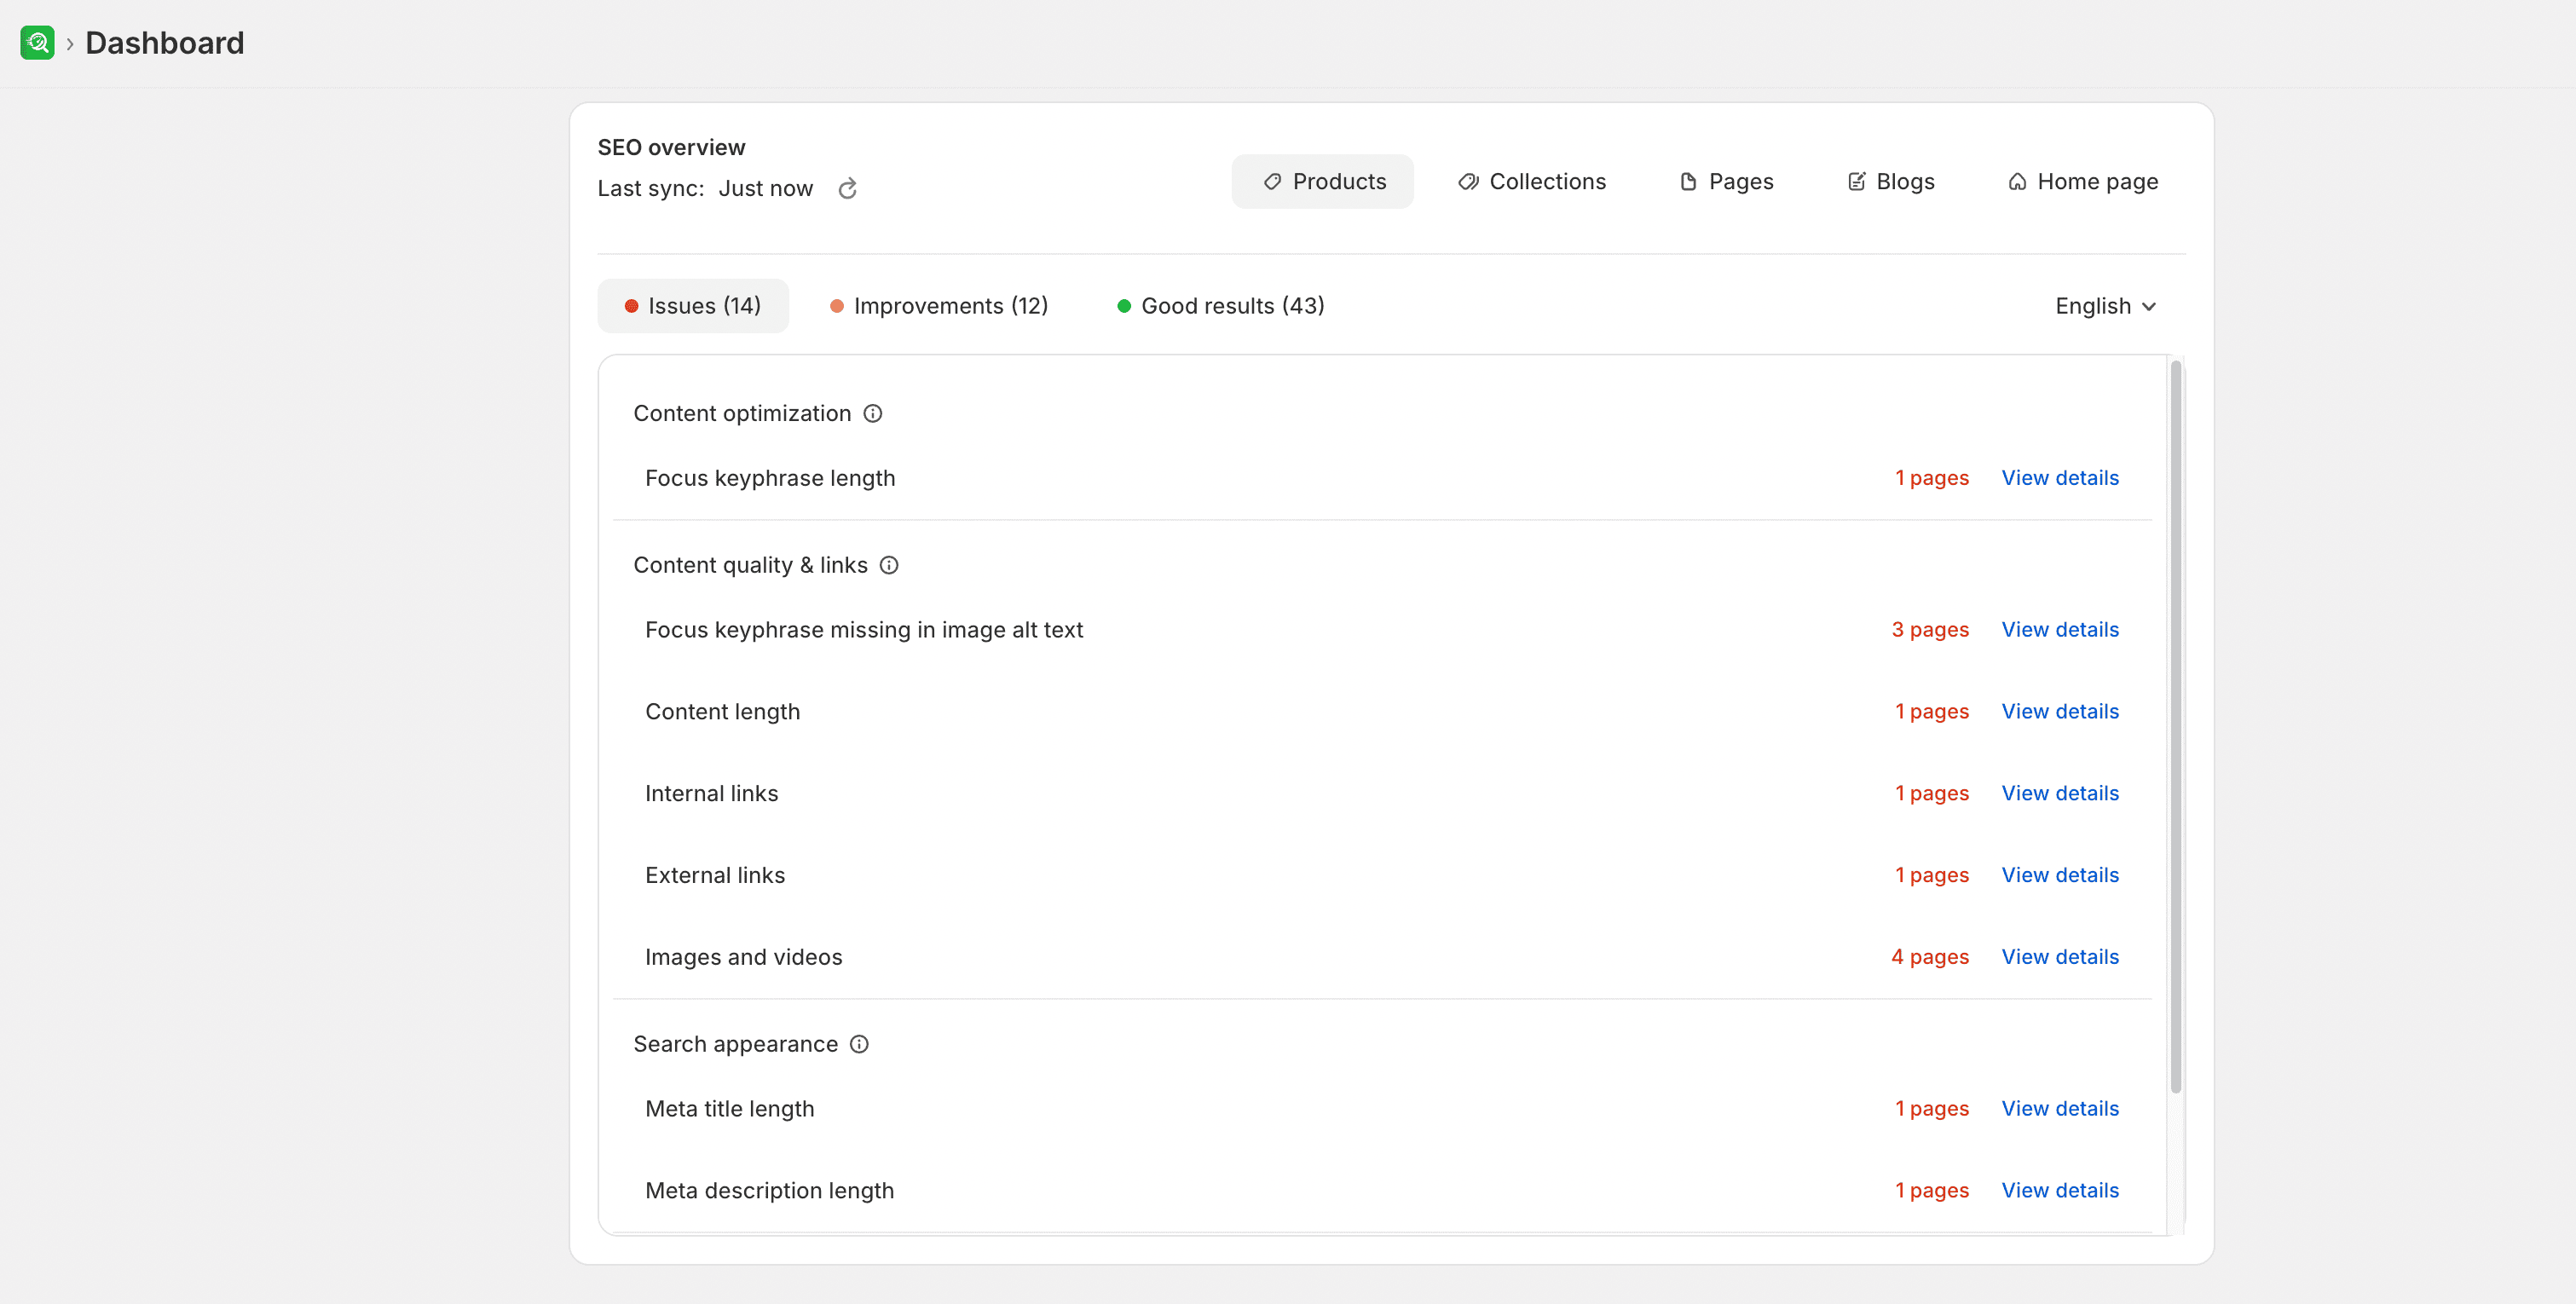
Task: Click the Search appearance info icon
Action: tap(859, 1044)
